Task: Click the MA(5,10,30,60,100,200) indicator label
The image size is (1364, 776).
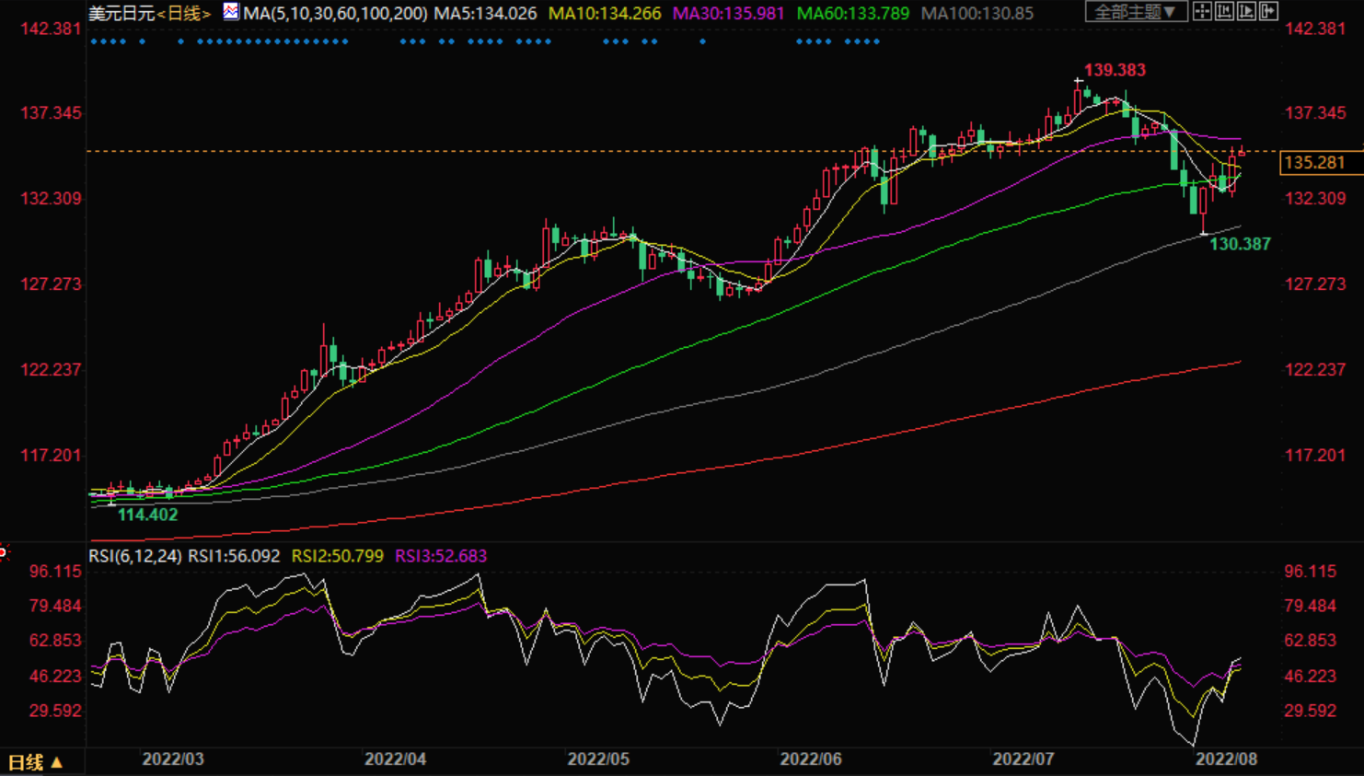Action: pos(335,14)
